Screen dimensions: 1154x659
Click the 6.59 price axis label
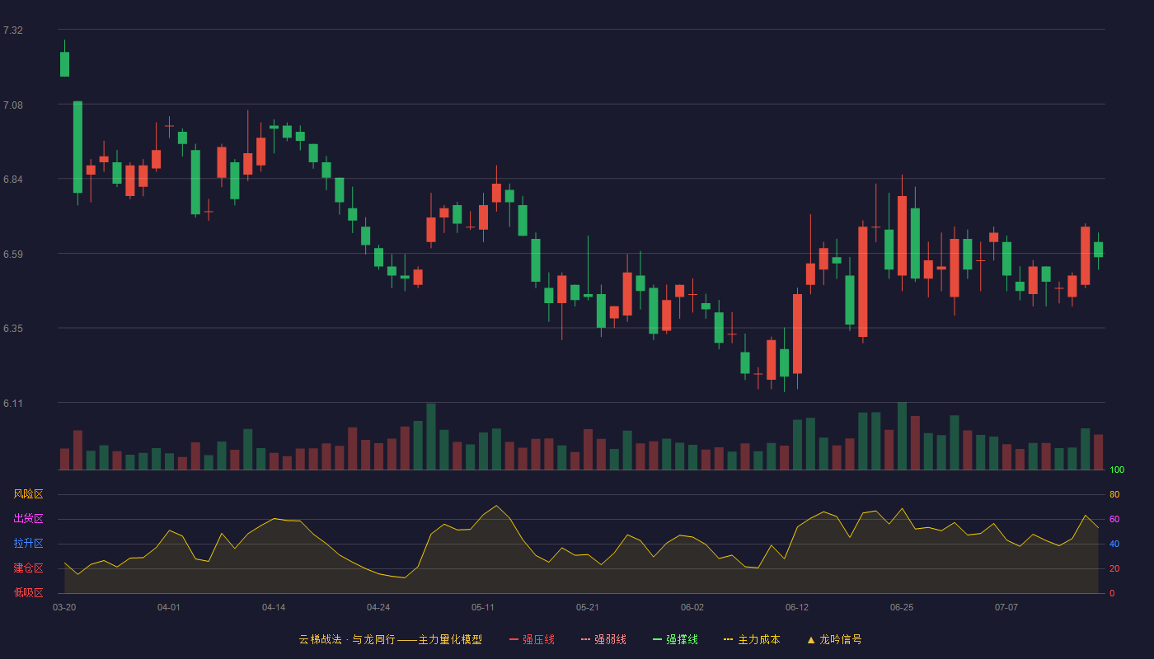tap(13, 255)
